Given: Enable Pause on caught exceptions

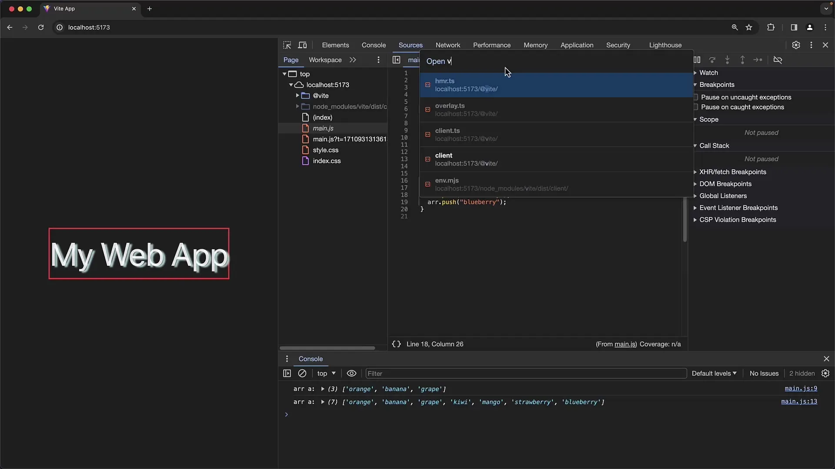Looking at the screenshot, I should point(696,107).
